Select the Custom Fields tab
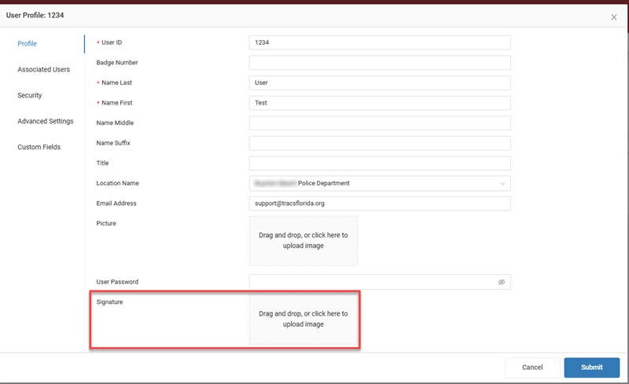This screenshot has width=629, height=384. tap(39, 148)
